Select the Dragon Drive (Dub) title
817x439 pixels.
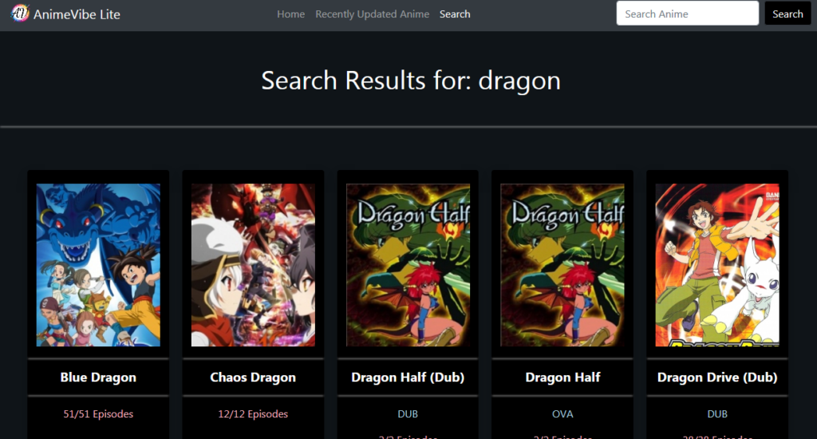point(717,377)
